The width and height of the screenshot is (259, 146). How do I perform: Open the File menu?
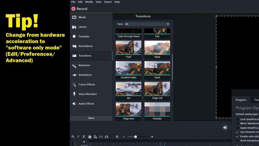pos(73,2)
